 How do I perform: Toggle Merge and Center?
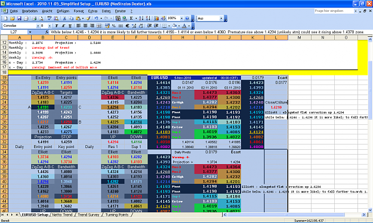pos(98,26)
